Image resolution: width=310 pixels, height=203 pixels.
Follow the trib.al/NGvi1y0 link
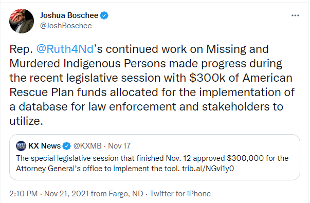pos(208,169)
